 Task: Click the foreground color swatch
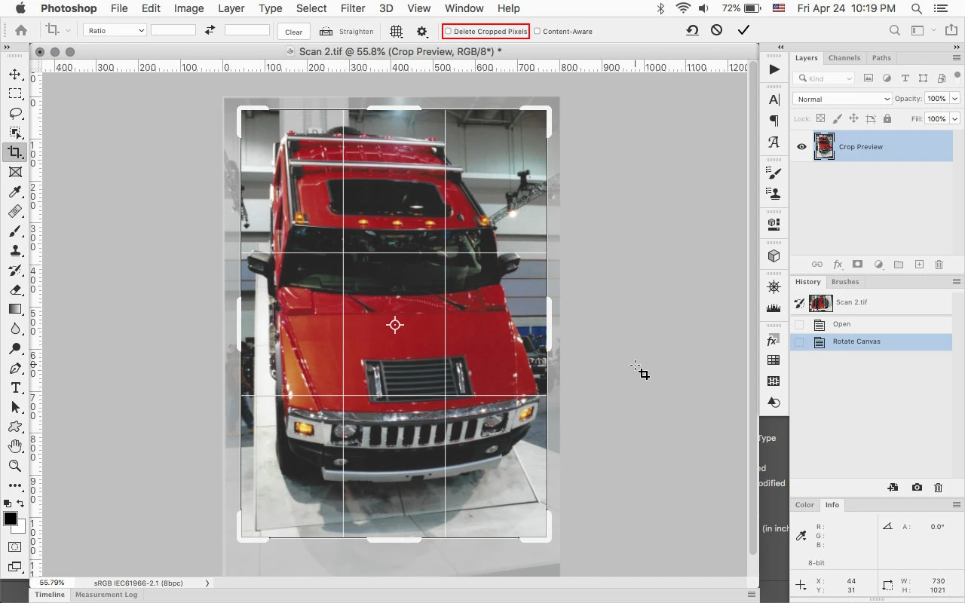point(11,519)
